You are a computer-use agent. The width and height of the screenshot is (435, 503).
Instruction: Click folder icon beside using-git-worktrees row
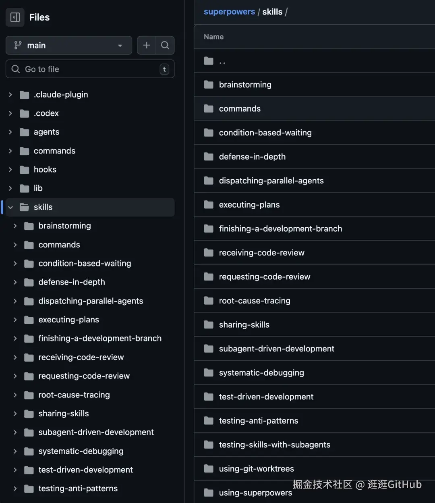click(209, 469)
